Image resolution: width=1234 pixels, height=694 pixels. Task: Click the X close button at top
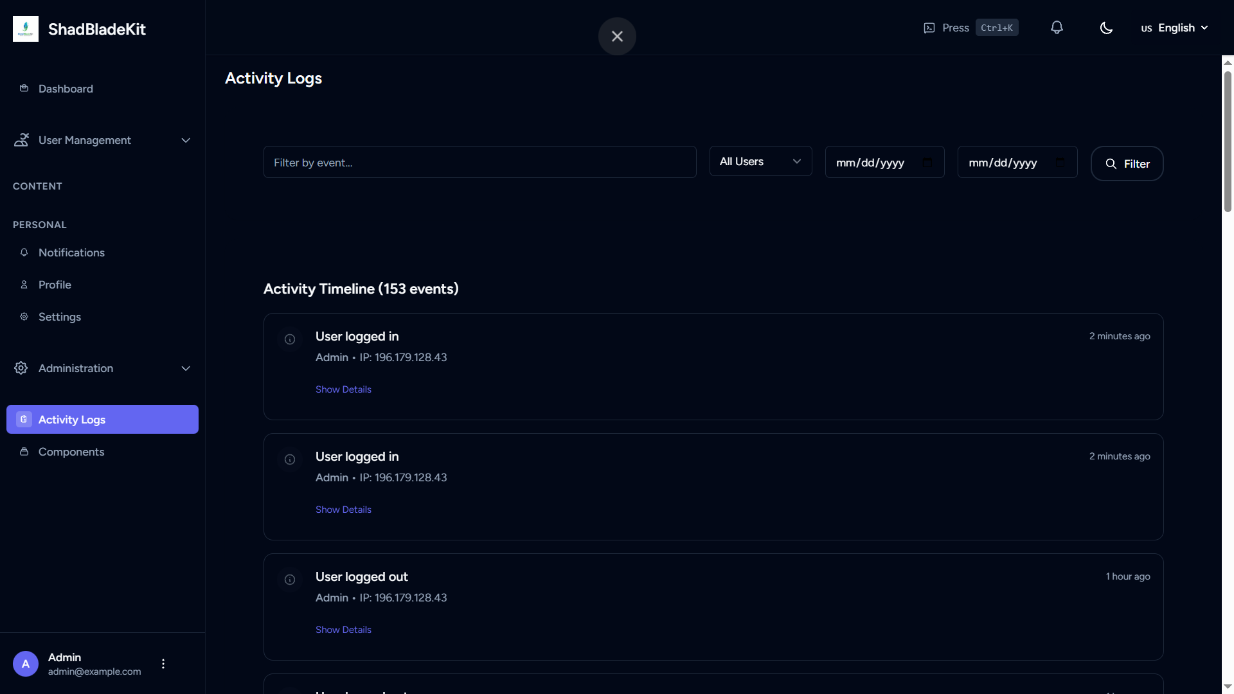[617, 37]
